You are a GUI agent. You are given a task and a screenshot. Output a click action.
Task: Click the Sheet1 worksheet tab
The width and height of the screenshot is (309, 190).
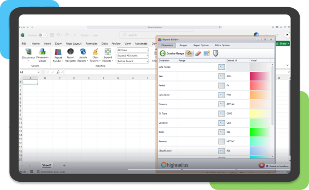coord(47,165)
